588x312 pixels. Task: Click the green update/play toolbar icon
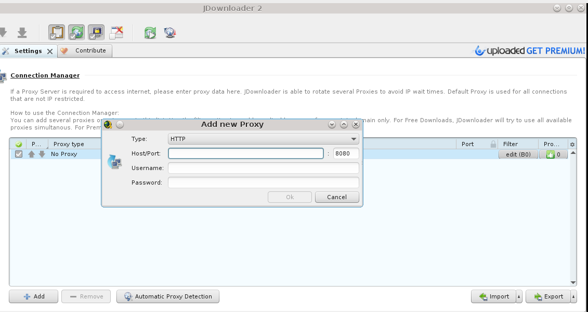tap(150, 33)
